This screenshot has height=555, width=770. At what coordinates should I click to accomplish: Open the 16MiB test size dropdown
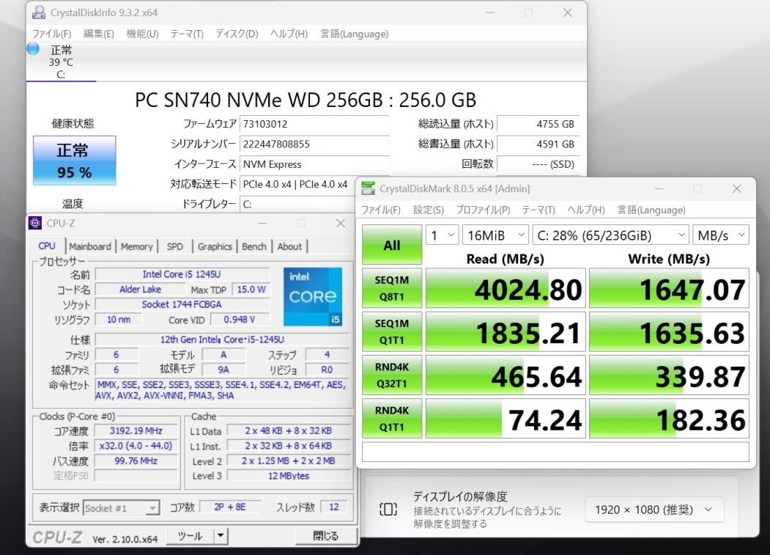click(x=495, y=235)
